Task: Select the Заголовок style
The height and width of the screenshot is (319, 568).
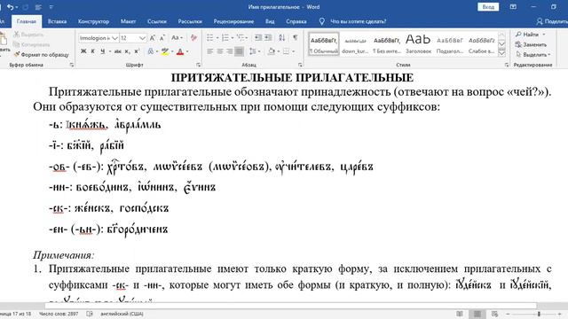Action: (x=418, y=44)
